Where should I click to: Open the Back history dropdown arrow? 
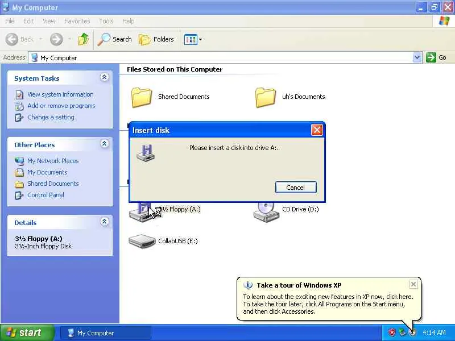[x=41, y=39]
